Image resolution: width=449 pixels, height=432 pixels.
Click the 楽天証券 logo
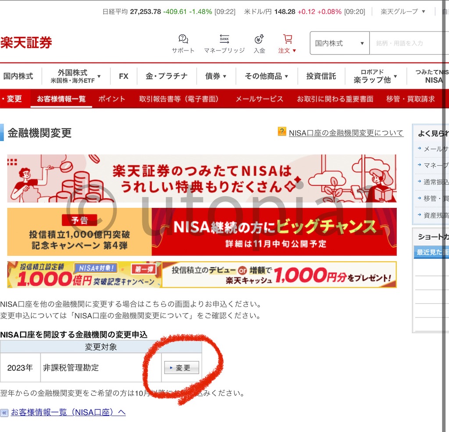pyautogui.click(x=26, y=43)
